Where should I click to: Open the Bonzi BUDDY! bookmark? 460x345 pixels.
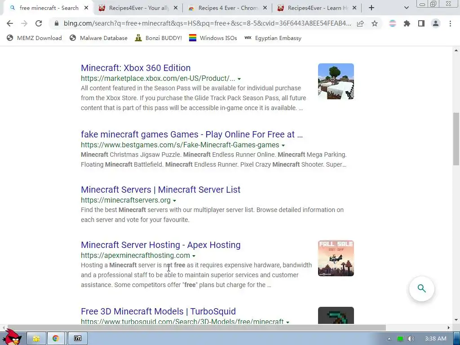pos(159,38)
